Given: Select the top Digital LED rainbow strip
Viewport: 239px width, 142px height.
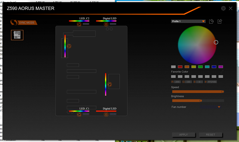Looking at the screenshot, I should [x=106, y=21].
